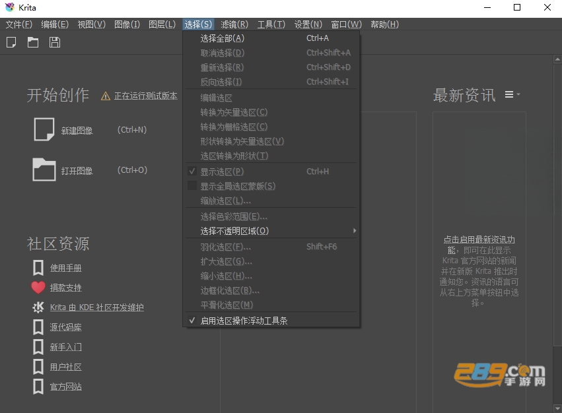Choose 选择全部(A) from the menu
562x413 pixels.
coord(271,38)
